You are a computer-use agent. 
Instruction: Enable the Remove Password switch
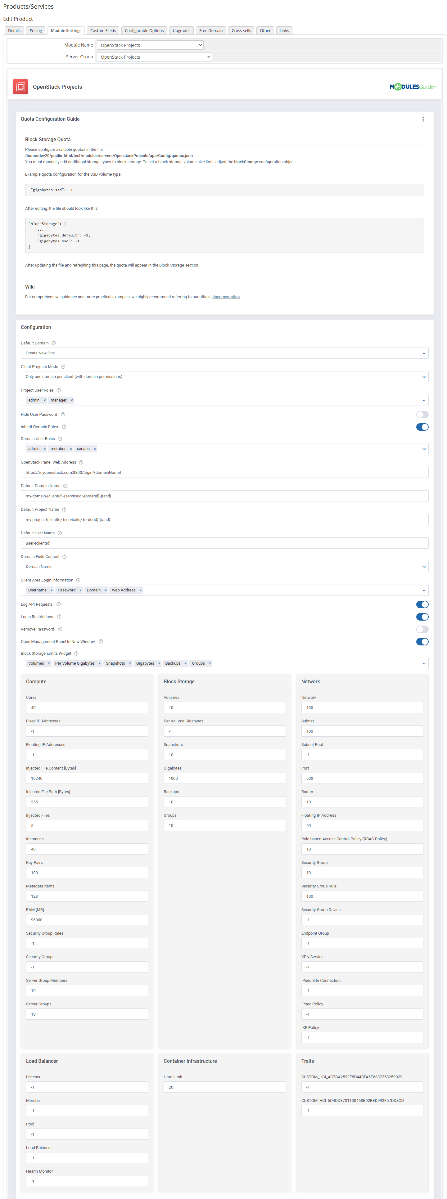pos(422,629)
